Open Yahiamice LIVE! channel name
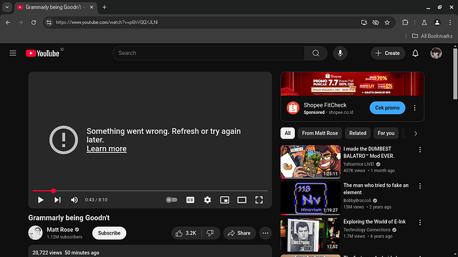 (358, 164)
